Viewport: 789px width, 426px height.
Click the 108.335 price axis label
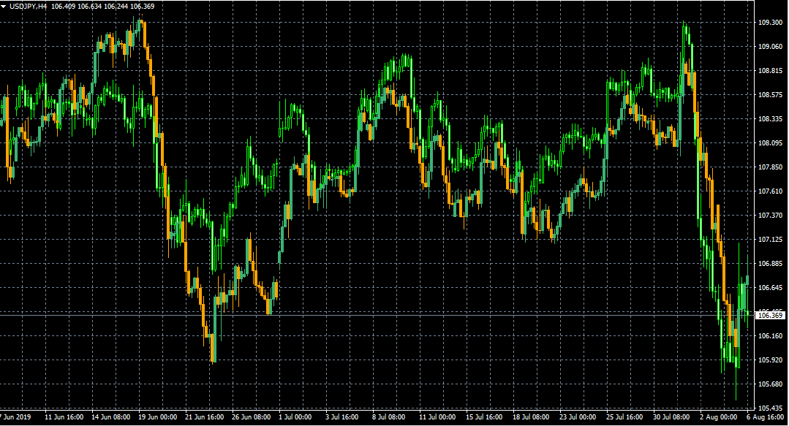770,119
